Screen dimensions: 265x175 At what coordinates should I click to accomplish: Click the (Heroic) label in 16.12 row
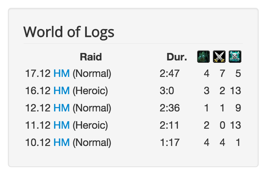pos(90,91)
